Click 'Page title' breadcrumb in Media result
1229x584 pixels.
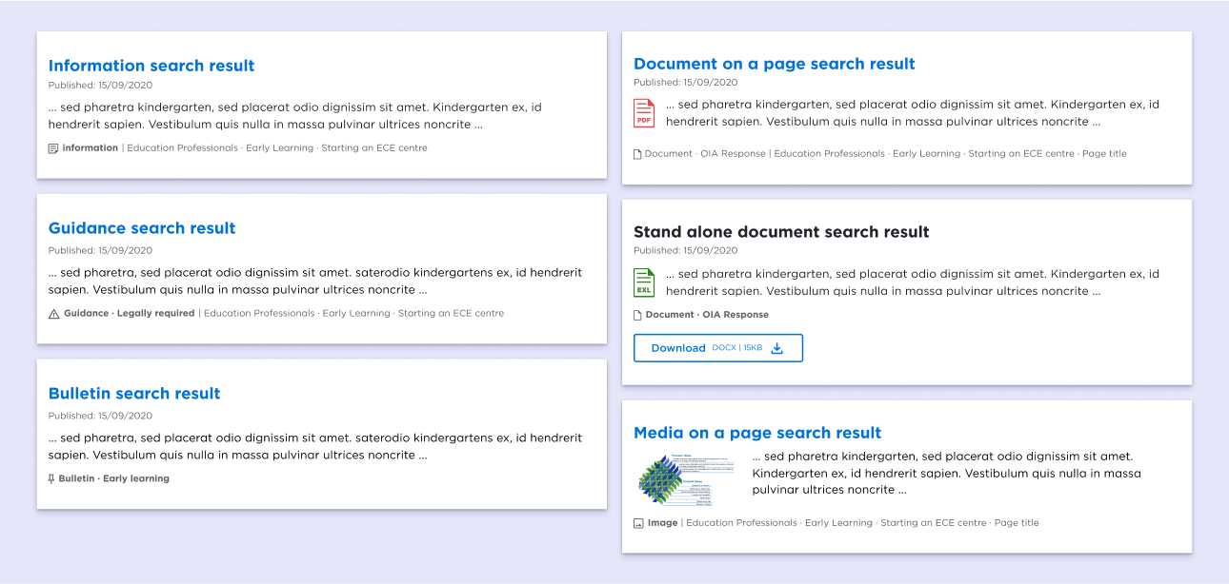pos(1017,523)
